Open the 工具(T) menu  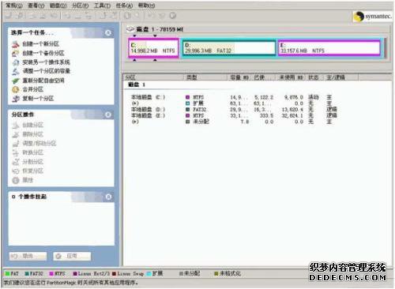(103, 6)
